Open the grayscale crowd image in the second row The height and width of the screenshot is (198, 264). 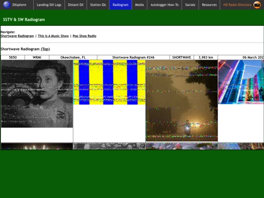click(110, 146)
